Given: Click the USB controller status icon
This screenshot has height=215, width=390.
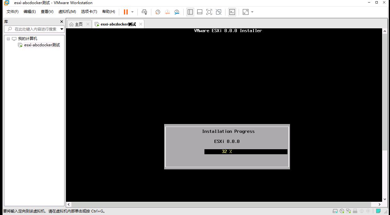Looking at the screenshot, I should coord(355,211).
